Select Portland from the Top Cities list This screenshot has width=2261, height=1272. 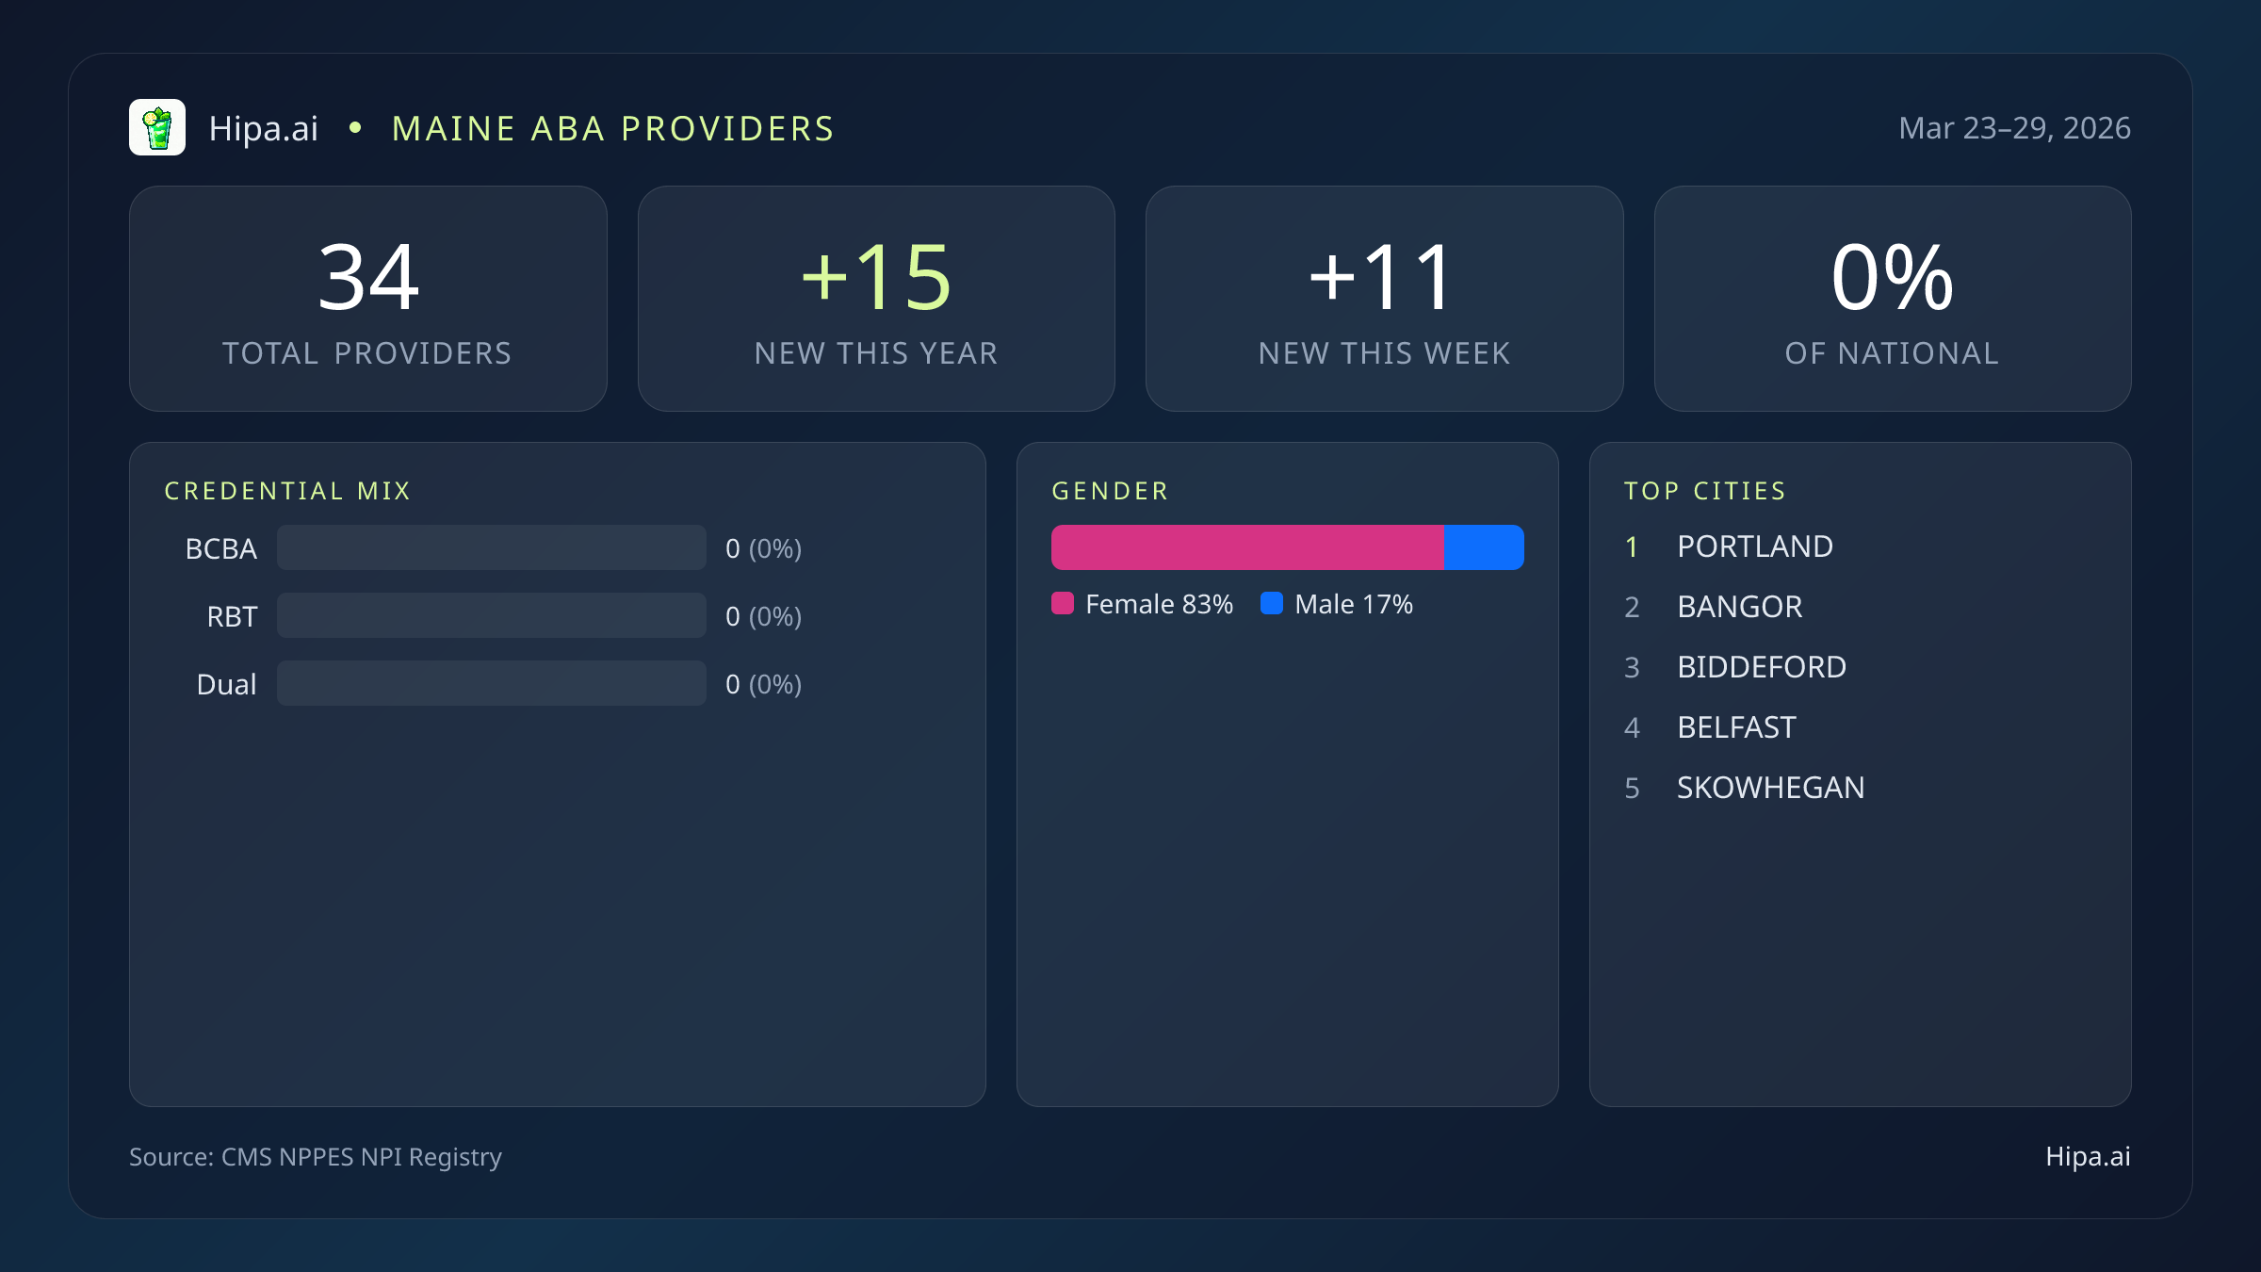coord(1754,546)
